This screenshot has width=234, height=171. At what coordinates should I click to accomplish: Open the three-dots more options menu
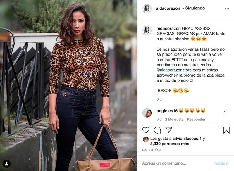(x=227, y=9)
